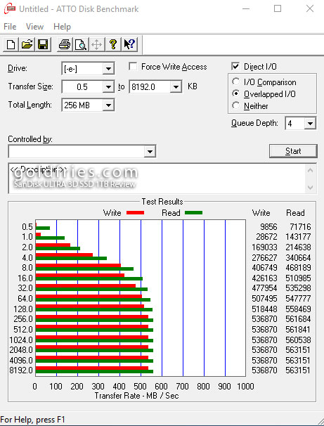This screenshot has width=324, height=426.
Task: Start the disk benchmark test
Action: coord(293,151)
